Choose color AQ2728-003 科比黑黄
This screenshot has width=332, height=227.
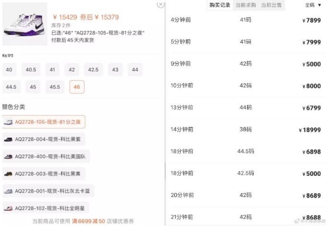click(44, 174)
